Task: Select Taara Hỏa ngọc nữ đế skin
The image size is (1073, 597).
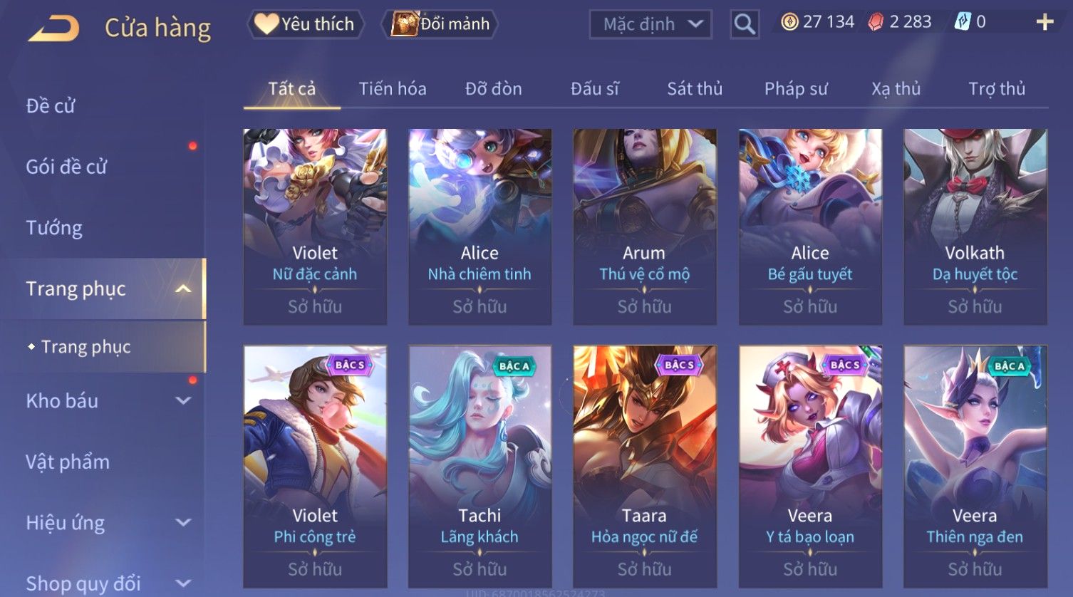Action: [644, 467]
